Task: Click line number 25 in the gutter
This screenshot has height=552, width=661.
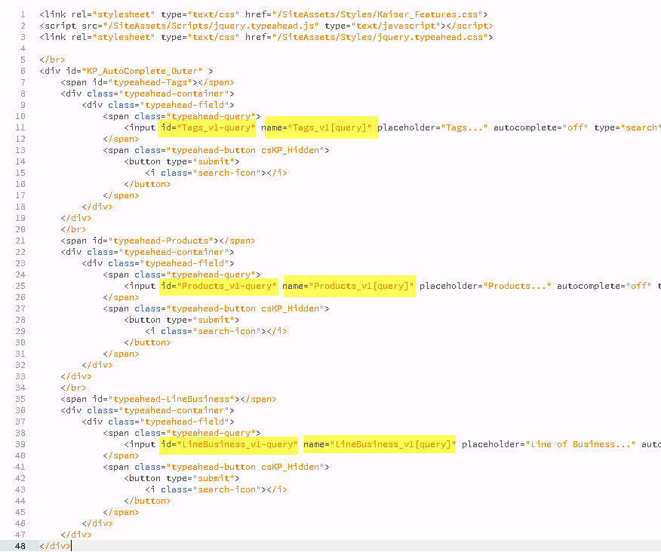Action: click(x=20, y=286)
